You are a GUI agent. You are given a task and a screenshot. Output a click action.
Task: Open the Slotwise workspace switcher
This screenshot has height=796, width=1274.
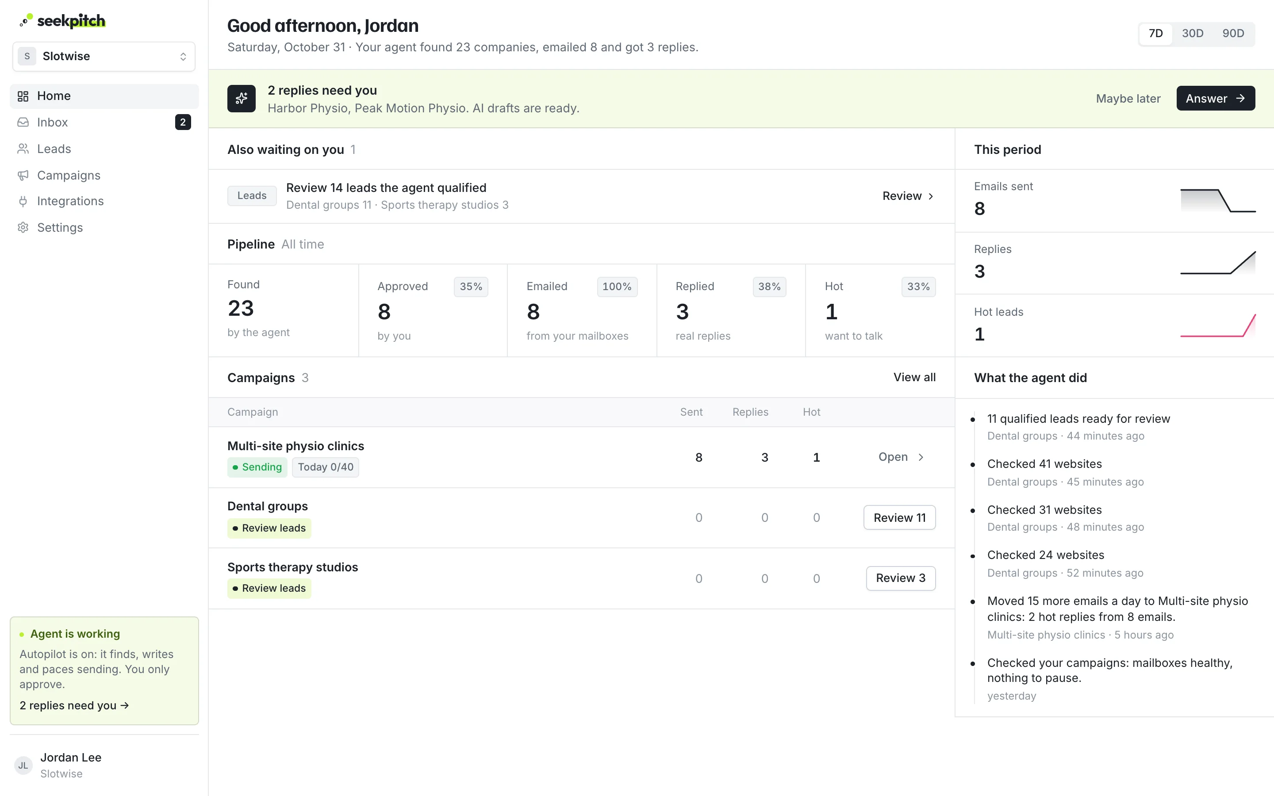pyautogui.click(x=104, y=56)
